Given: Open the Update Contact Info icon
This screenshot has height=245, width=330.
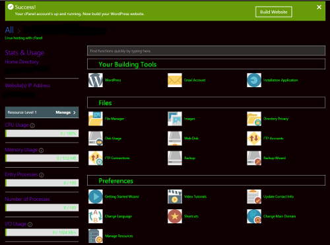Looking at the screenshot, I should click(x=254, y=197).
